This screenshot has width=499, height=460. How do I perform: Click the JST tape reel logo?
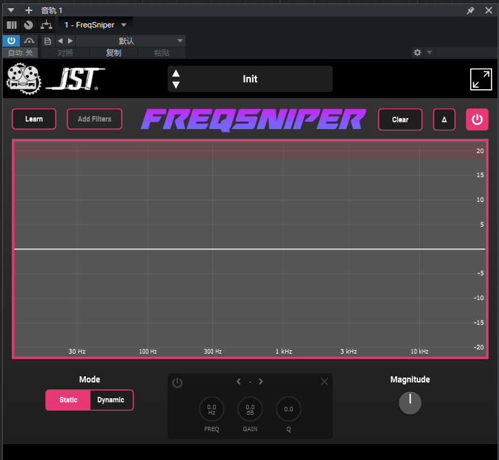(x=24, y=79)
